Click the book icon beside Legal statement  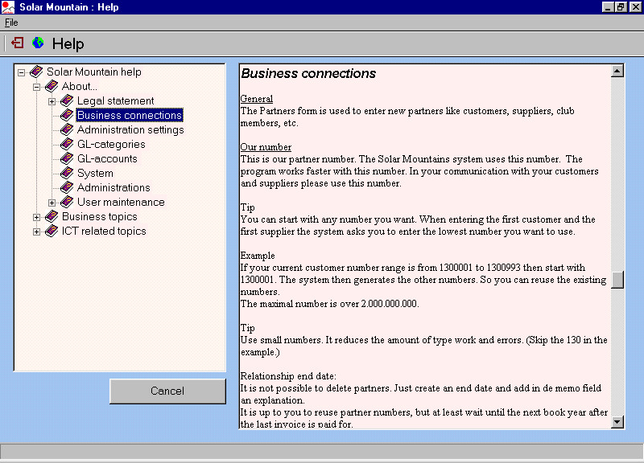67,101
